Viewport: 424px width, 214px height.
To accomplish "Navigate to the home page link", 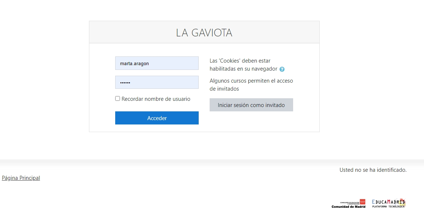I will [x=21, y=178].
